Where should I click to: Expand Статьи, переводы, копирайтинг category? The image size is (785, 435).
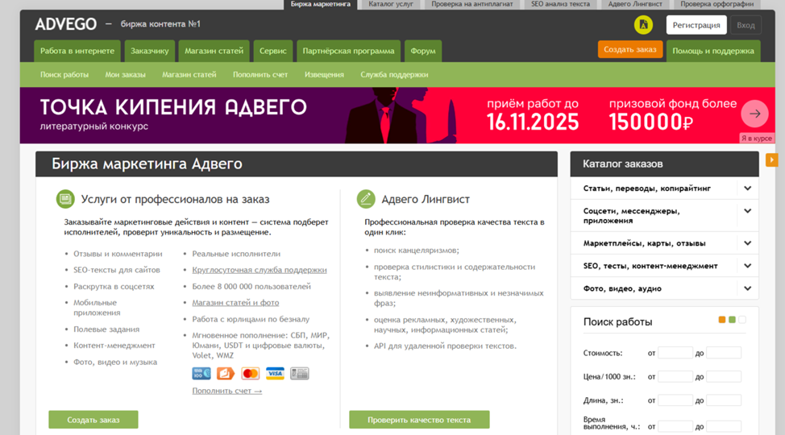click(747, 188)
